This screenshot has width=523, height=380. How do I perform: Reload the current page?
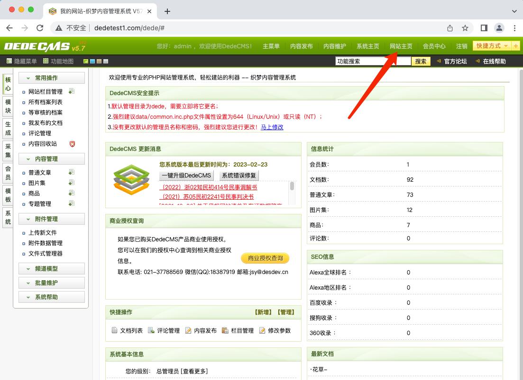(40, 28)
